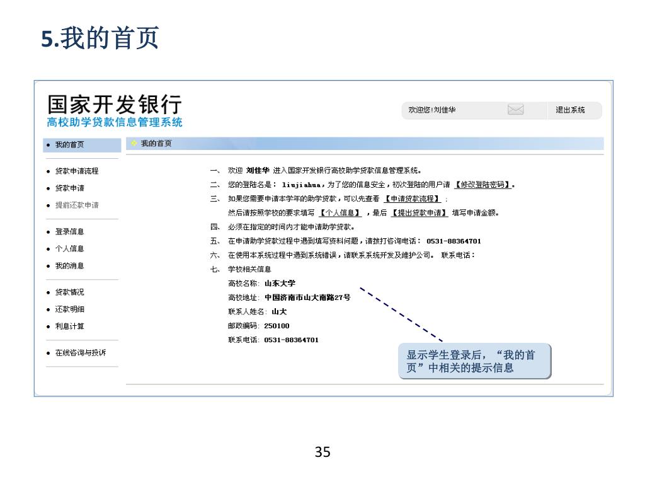The image size is (645, 484).
Task: Click the 欢迎您!刘佳华 greeting text
Action: pyautogui.click(x=432, y=110)
